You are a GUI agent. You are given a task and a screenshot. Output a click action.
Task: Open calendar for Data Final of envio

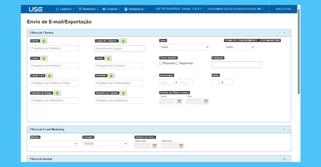181,146
